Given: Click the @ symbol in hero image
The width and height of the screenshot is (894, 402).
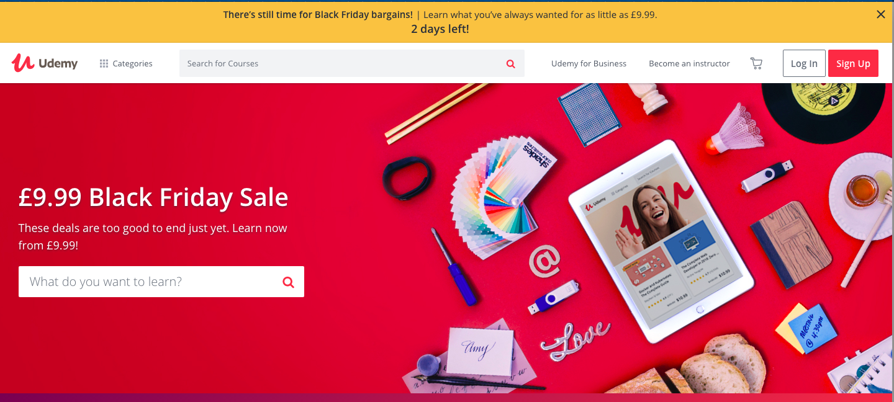Looking at the screenshot, I should (x=544, y=261).
